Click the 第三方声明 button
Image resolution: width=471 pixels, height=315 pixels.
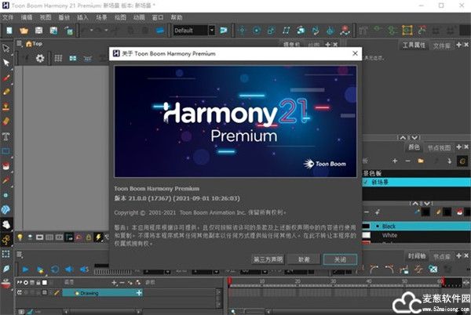(x=268, y=259)
